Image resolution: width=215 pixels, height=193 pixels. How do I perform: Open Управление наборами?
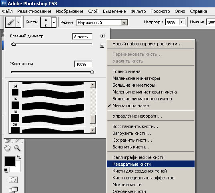pyautogui.click(x=151, y=116)
